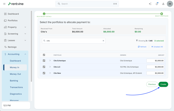
Task: Go to Banking in Accounting menu
Action: point(14,81)
